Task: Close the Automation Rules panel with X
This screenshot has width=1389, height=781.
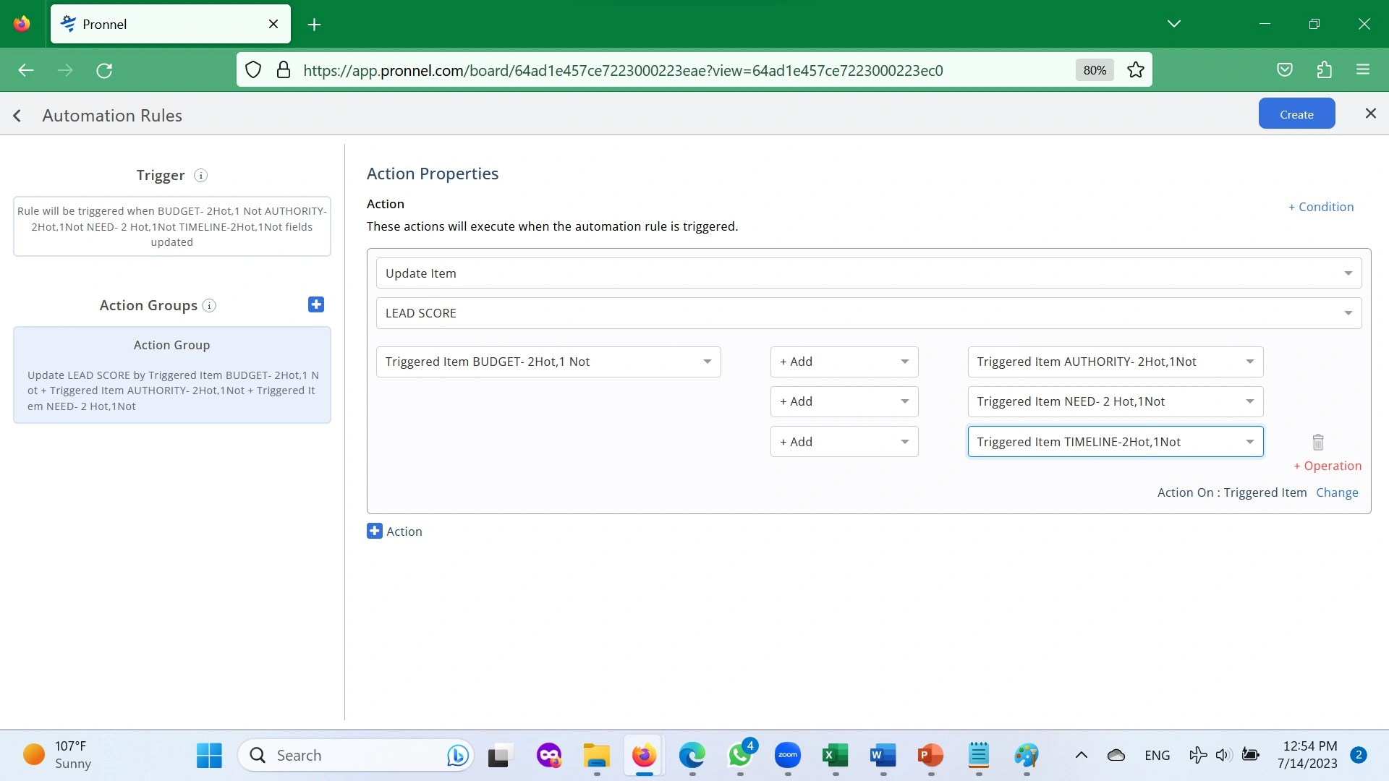Action: pos(1370,114)
